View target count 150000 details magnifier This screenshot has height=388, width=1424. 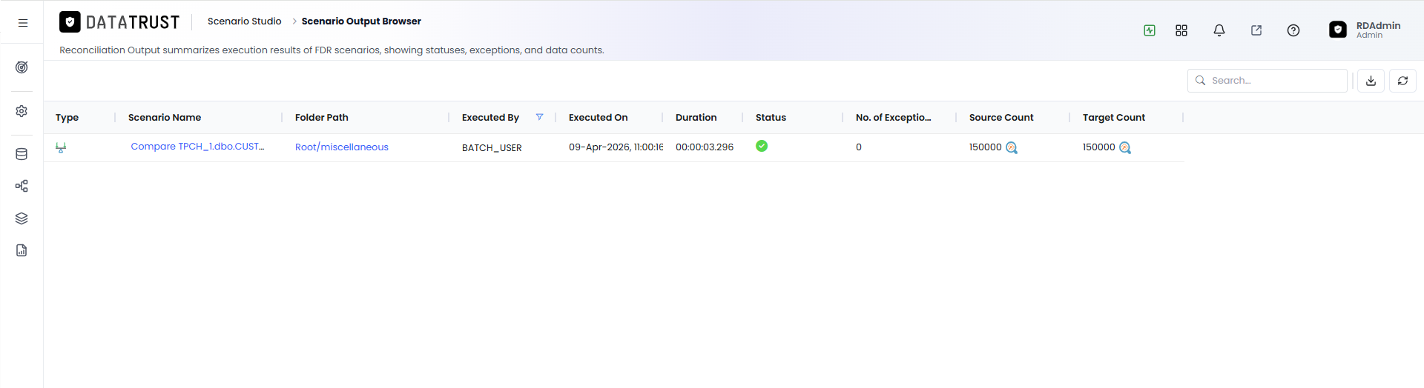(x=1125, y=147)
